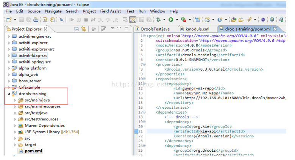Minimize the Project Explorer panel

119,28
